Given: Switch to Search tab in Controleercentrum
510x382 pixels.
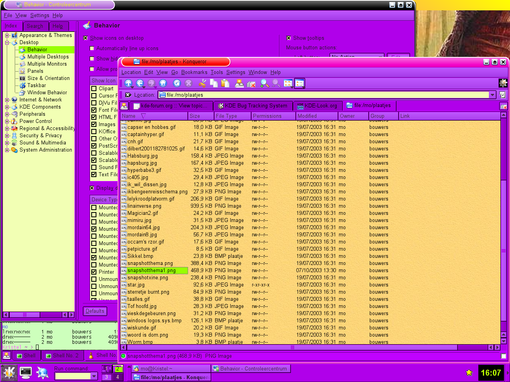Looking at the screenshot, I should tap(35, 26).
